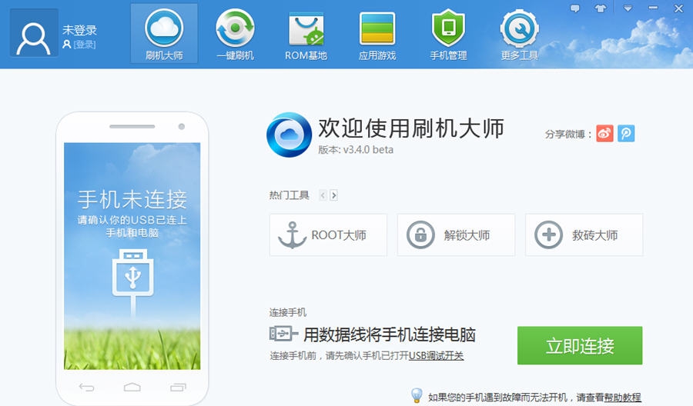Screen dimensions: 693x406
Task: Click the USB plug on phone screen
Action: [132, 282]
